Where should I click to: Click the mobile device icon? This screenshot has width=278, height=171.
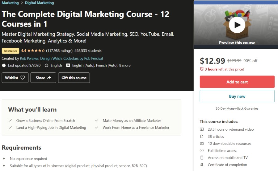click(x=202, y=157)
